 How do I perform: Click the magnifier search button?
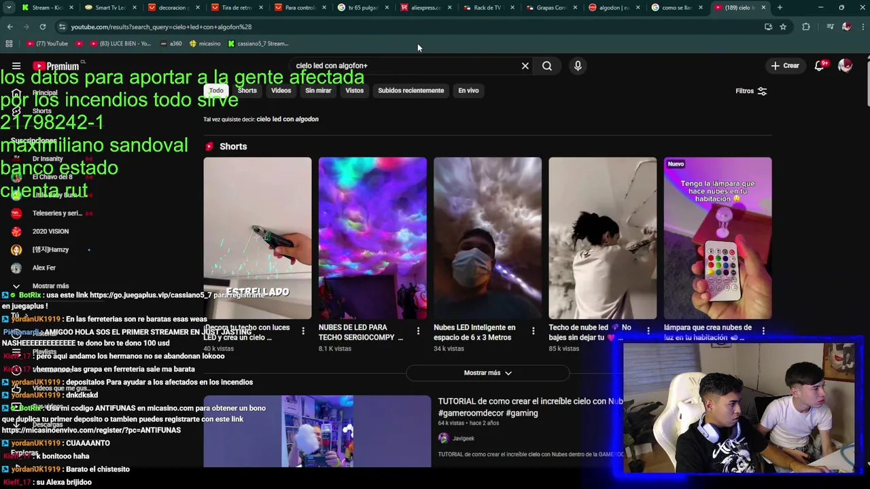[547, 66]
